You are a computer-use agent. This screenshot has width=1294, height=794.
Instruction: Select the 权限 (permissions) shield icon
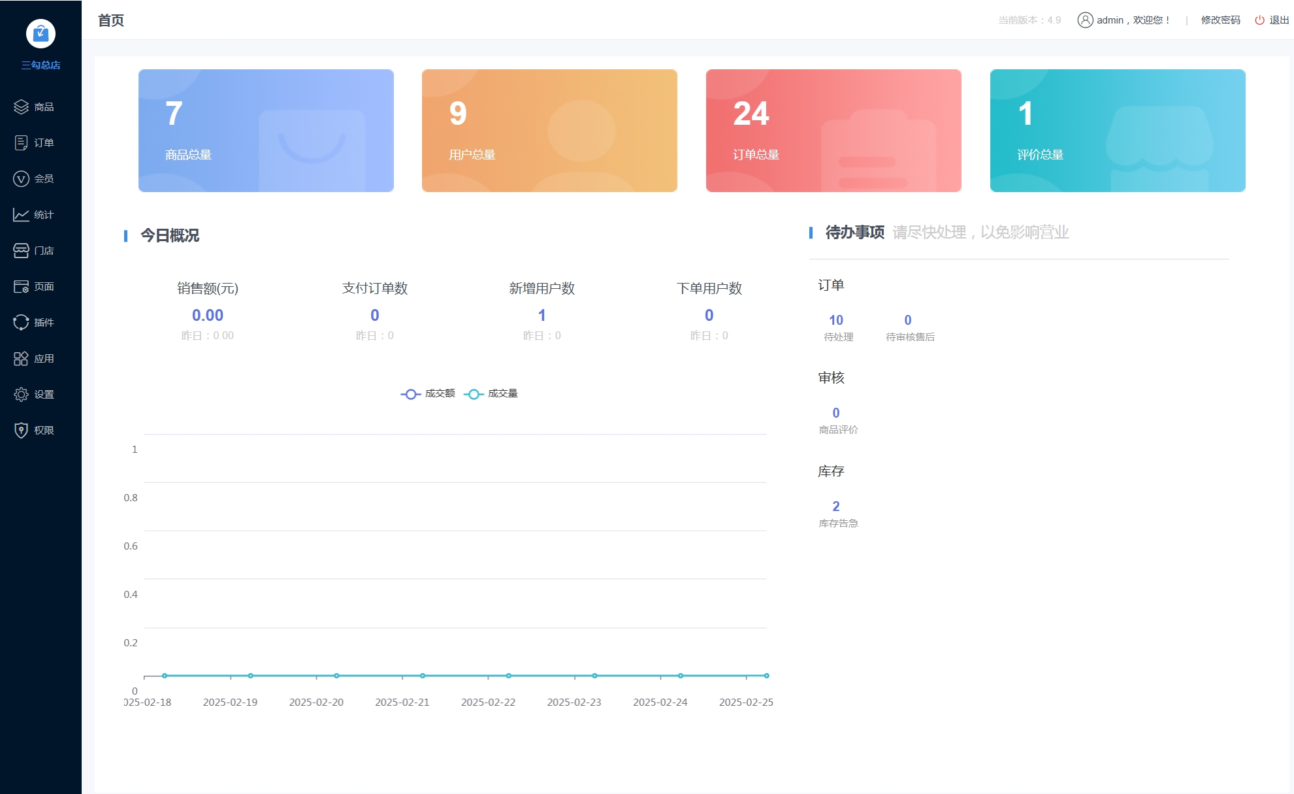[x=20, y=430]
